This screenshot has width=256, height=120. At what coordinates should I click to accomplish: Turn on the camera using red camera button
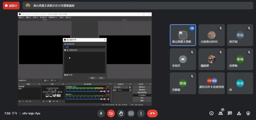coord(111,113)
